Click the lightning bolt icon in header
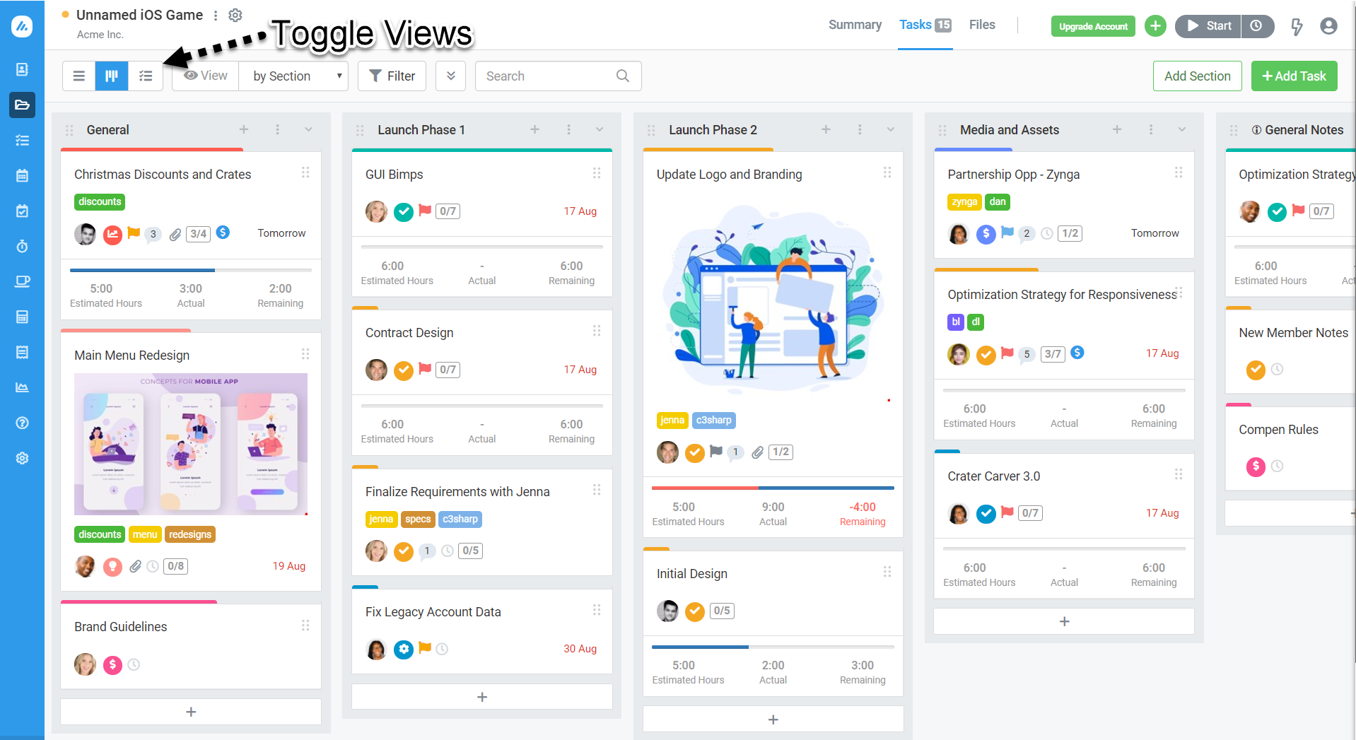Image resolution: width=1356 pixels, height=740 pixels. click(x=1297, y=26)
